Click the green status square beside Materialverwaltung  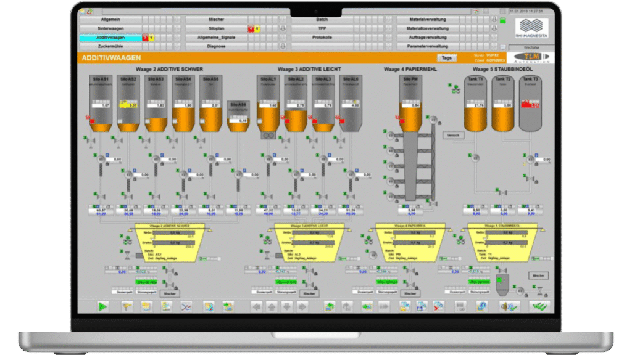pos(502,20)
